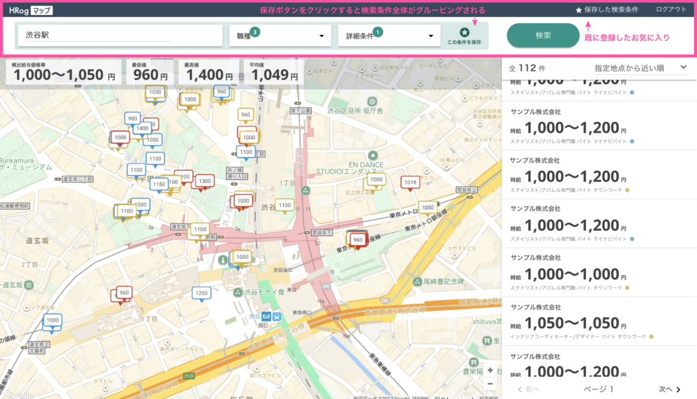Image resolution: width=697 pixels, height=399 pixels.
Task: Click the blue train station icon beside metro icon
Action: click(276, 316)
